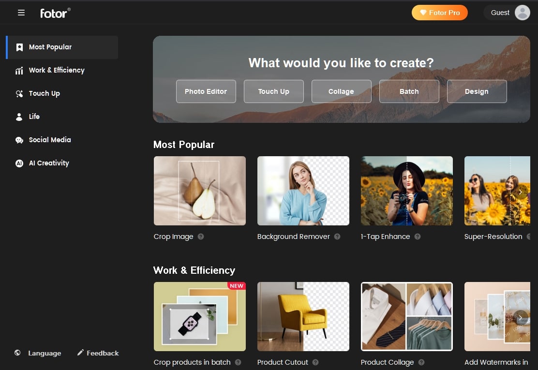
Task: Click the Fotor Pro upgrade button
Action: pos(439,13)
